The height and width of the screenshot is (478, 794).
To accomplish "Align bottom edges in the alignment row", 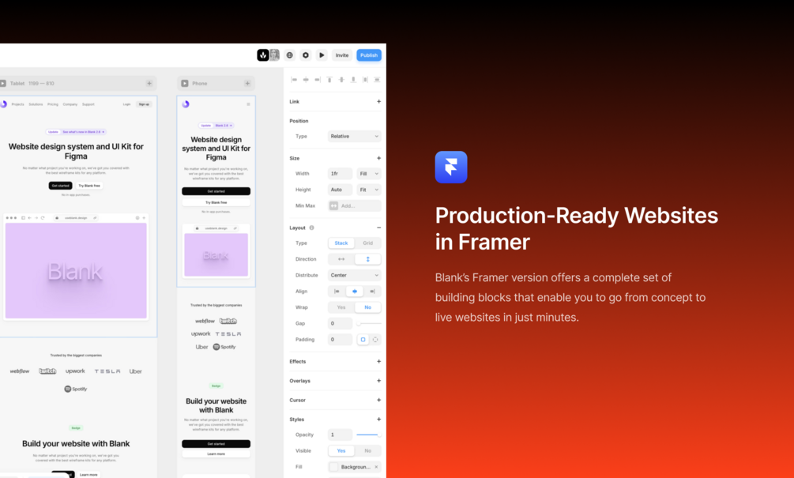I will pyautogui.click(x=353, y=80).
